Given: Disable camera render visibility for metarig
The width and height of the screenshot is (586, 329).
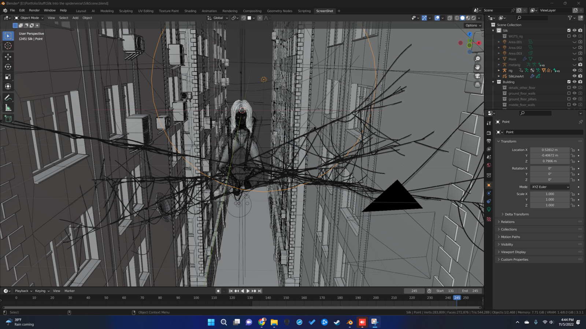Looking at the screenshot, I should coord(580,64).
